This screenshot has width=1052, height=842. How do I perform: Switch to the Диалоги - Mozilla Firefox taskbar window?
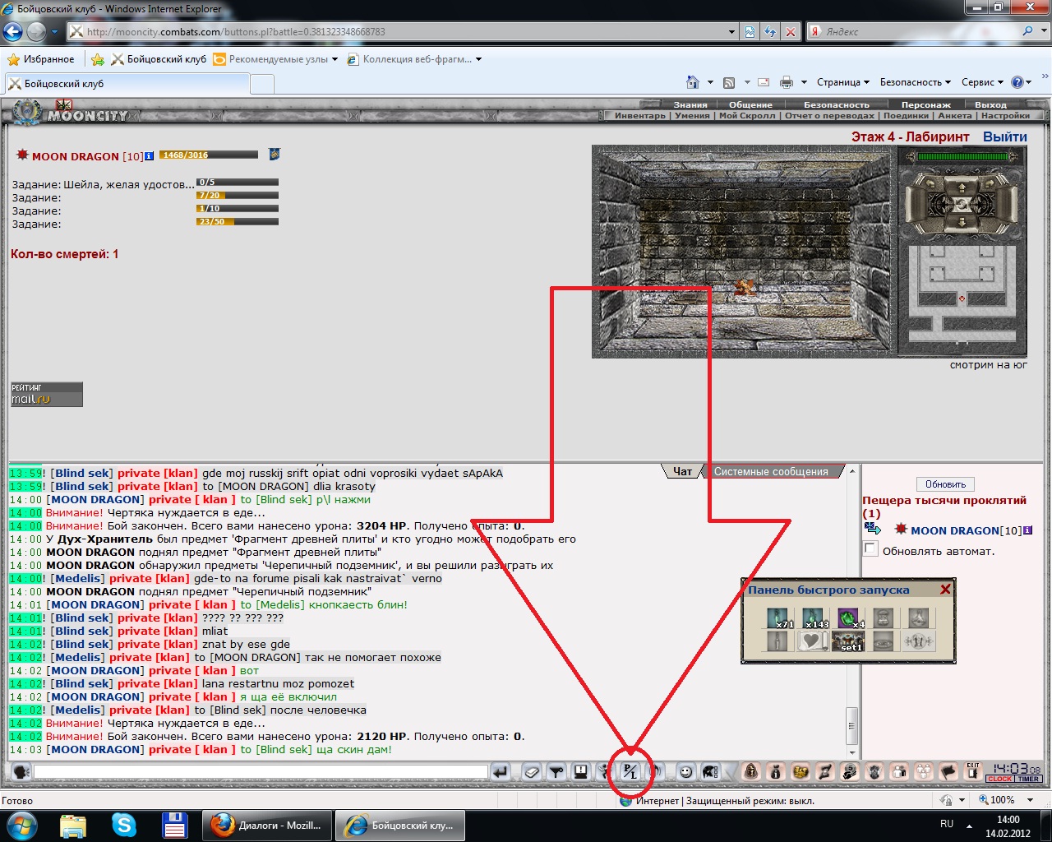pyautogui.click(x=269, y=825)
